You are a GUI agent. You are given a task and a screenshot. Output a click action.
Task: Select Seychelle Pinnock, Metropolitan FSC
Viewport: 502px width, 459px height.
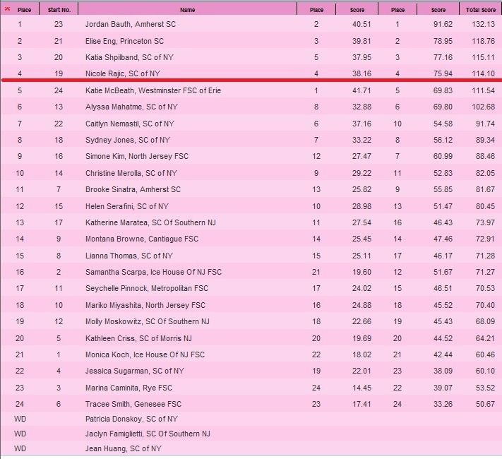(x=147, y=289)
